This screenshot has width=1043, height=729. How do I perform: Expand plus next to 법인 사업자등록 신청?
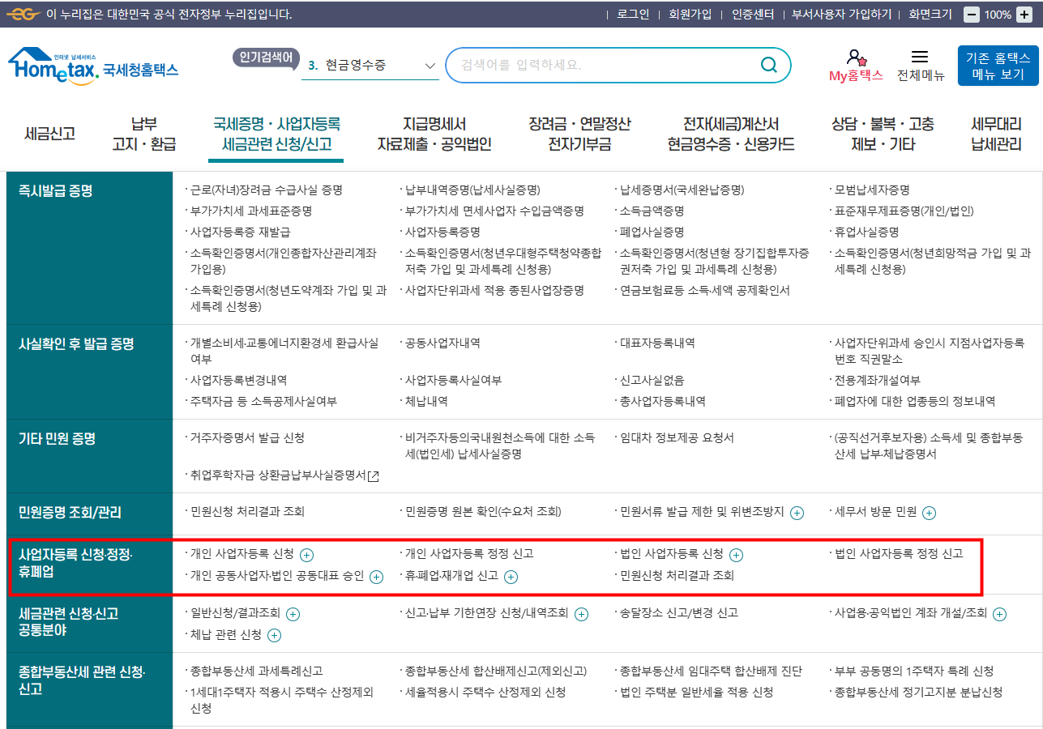coord(736,555)
